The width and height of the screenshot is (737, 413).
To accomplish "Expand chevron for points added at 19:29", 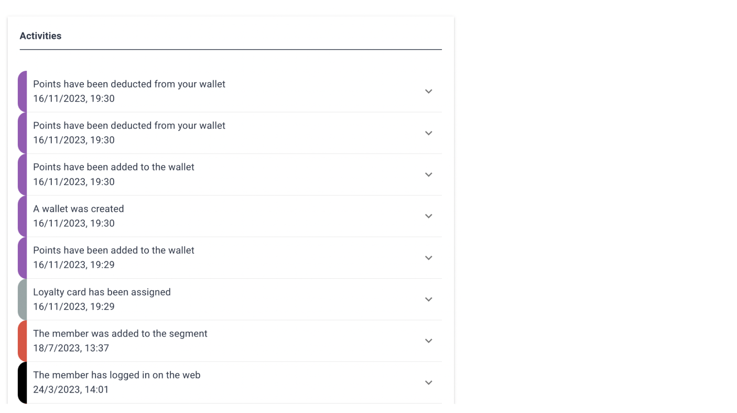I will (x=428, y=258).
